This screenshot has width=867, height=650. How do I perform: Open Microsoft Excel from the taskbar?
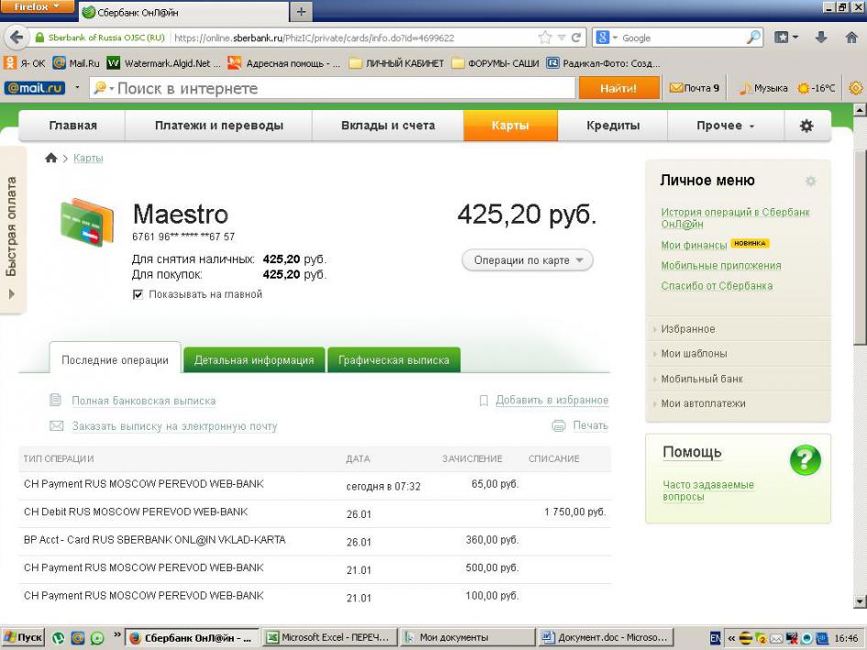point(328,637)
